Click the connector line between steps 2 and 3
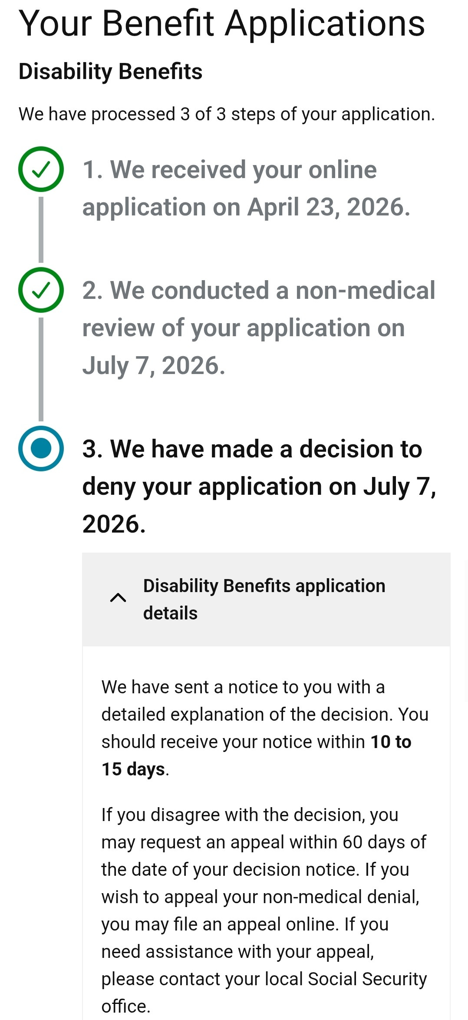 tap(41, 369)
